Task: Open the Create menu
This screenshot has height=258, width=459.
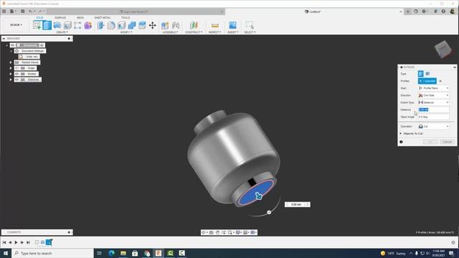Action: pyautogui.click(x=62, y=32)
